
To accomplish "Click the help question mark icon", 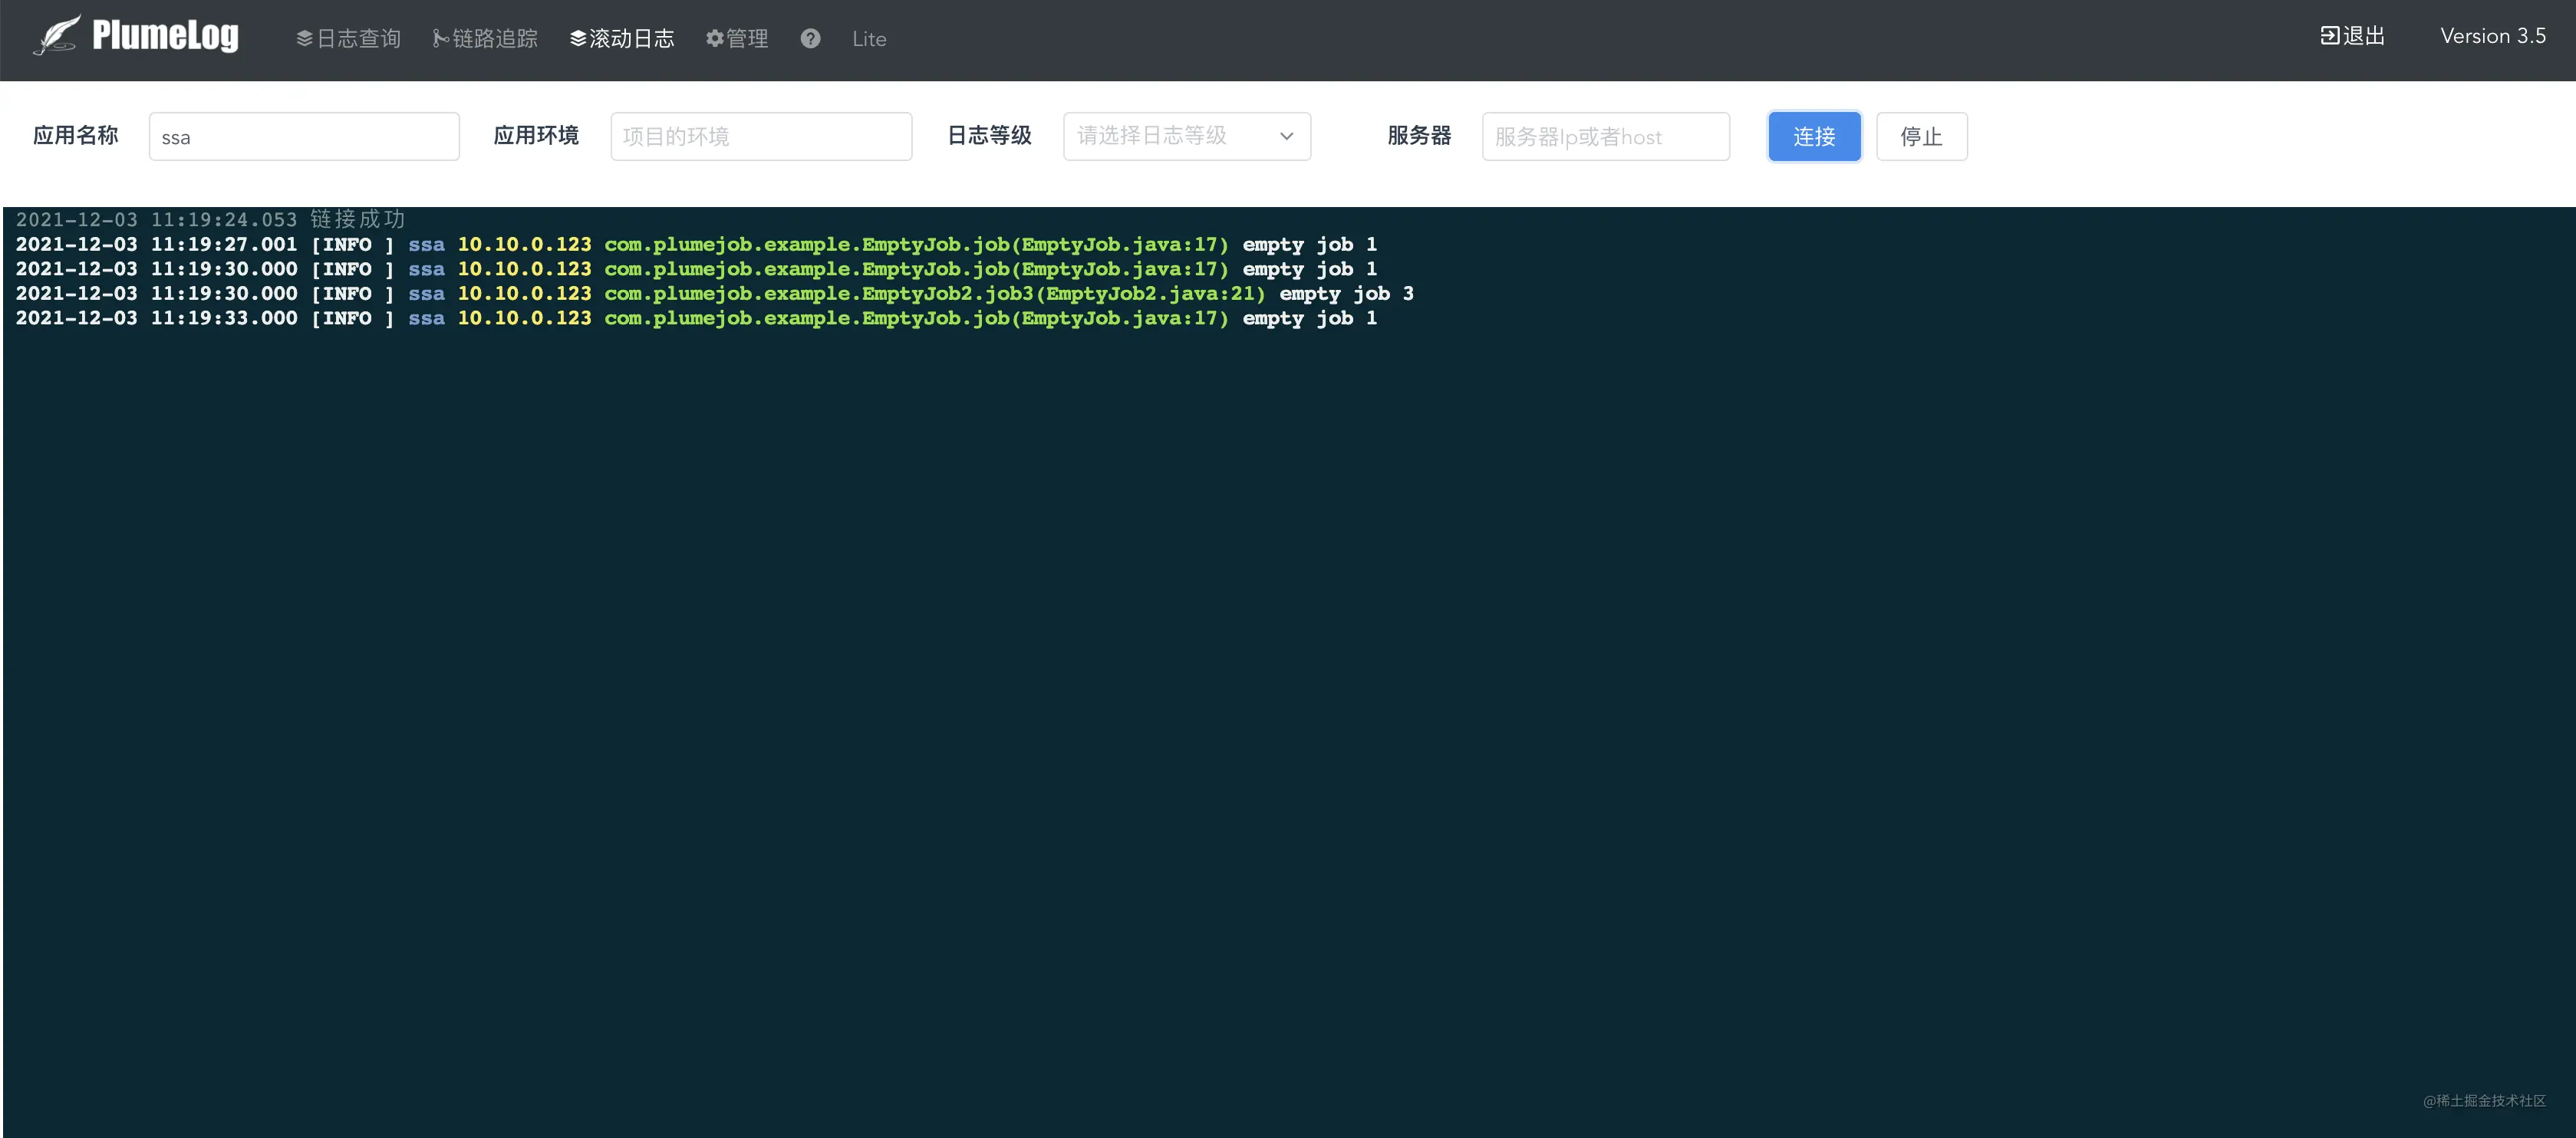I will [810, 38].
